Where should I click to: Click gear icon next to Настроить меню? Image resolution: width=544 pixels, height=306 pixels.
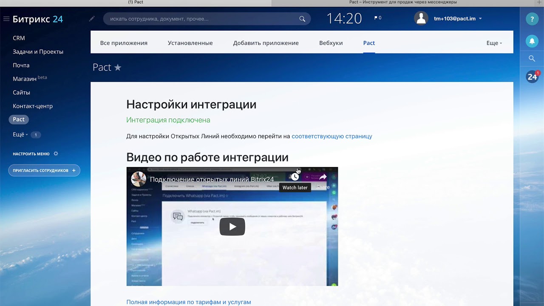point(56,153)
